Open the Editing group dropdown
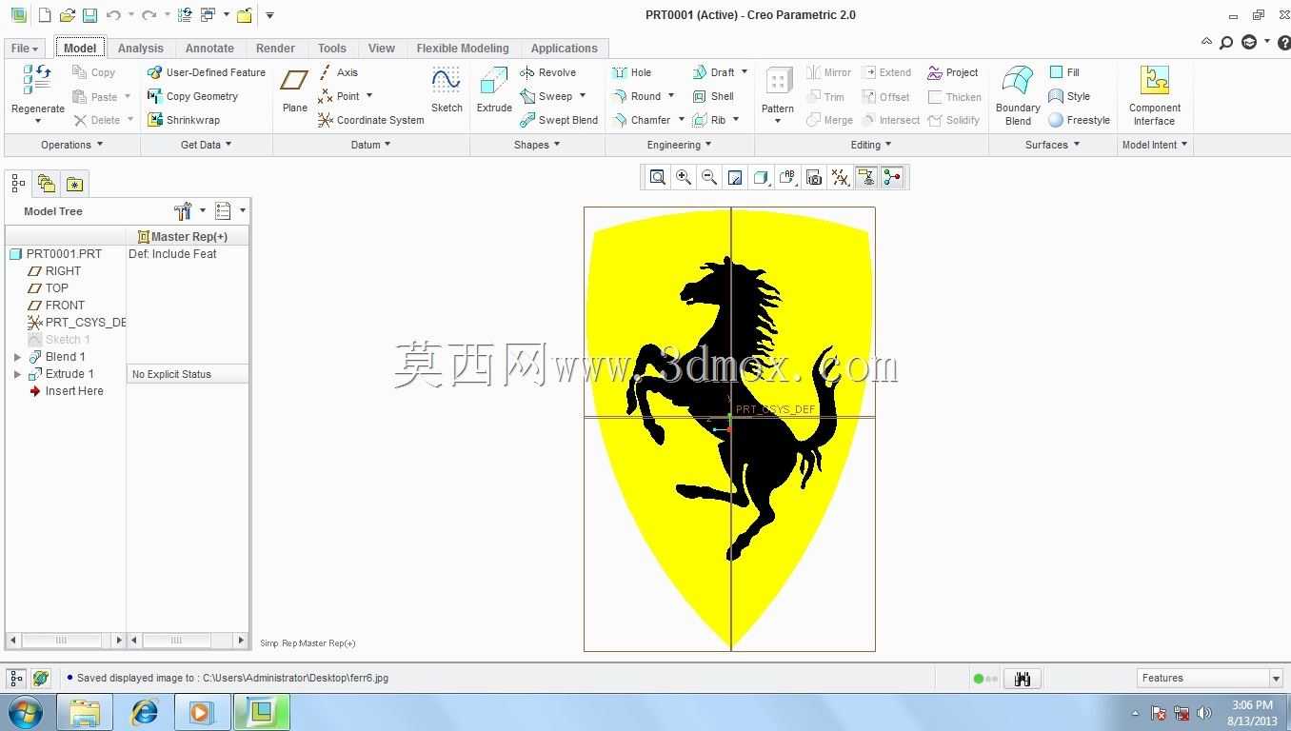The width and height of the screenshot is (1291, 731). 871,145
